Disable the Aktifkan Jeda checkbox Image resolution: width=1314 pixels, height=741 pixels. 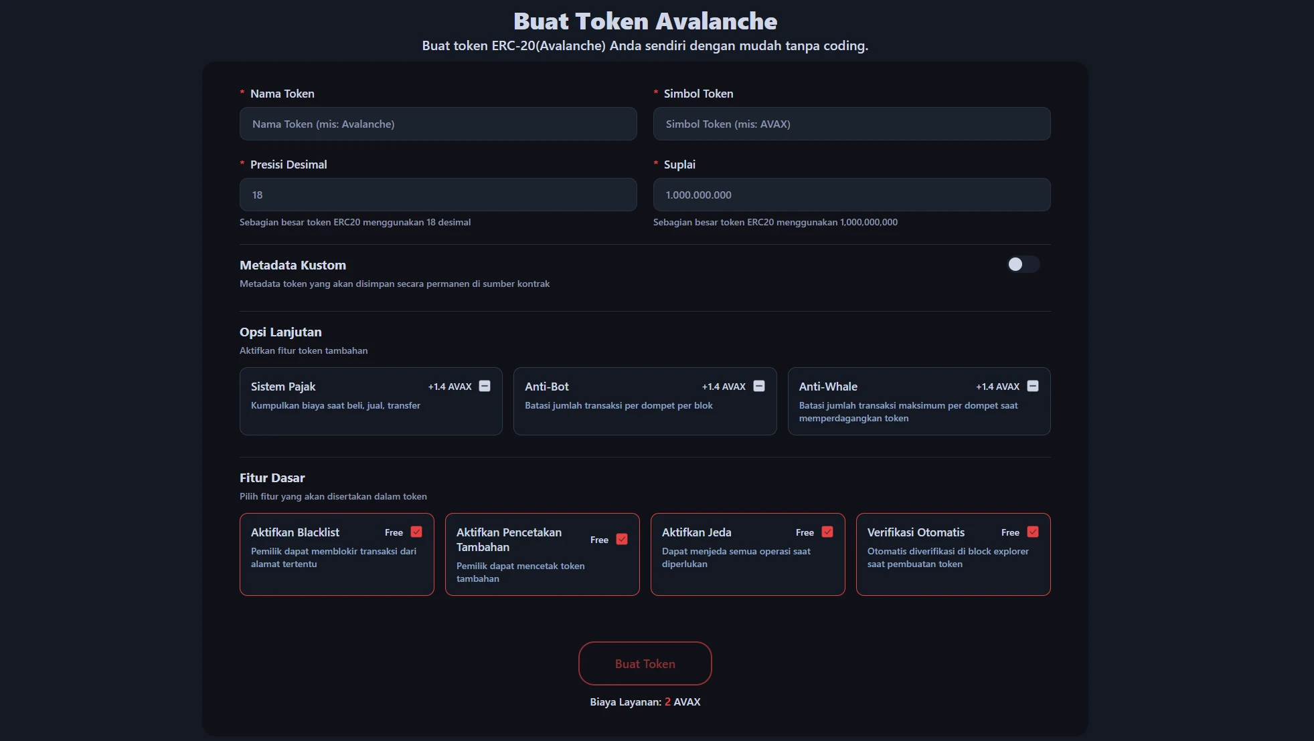tap(827, 532)
